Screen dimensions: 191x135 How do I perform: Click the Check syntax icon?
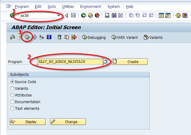[x=12, y=37]
